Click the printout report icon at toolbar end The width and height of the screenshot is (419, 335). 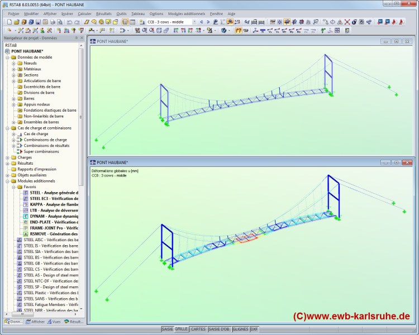point(347,31)
